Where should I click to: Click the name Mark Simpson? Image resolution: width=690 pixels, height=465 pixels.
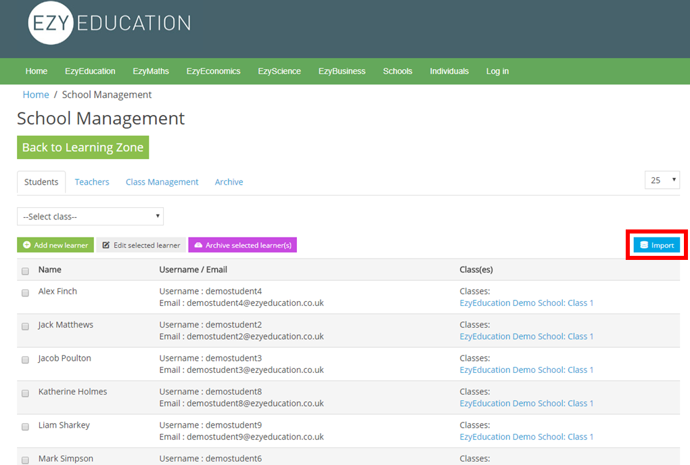pyautogui.click(x=66, y=458)
